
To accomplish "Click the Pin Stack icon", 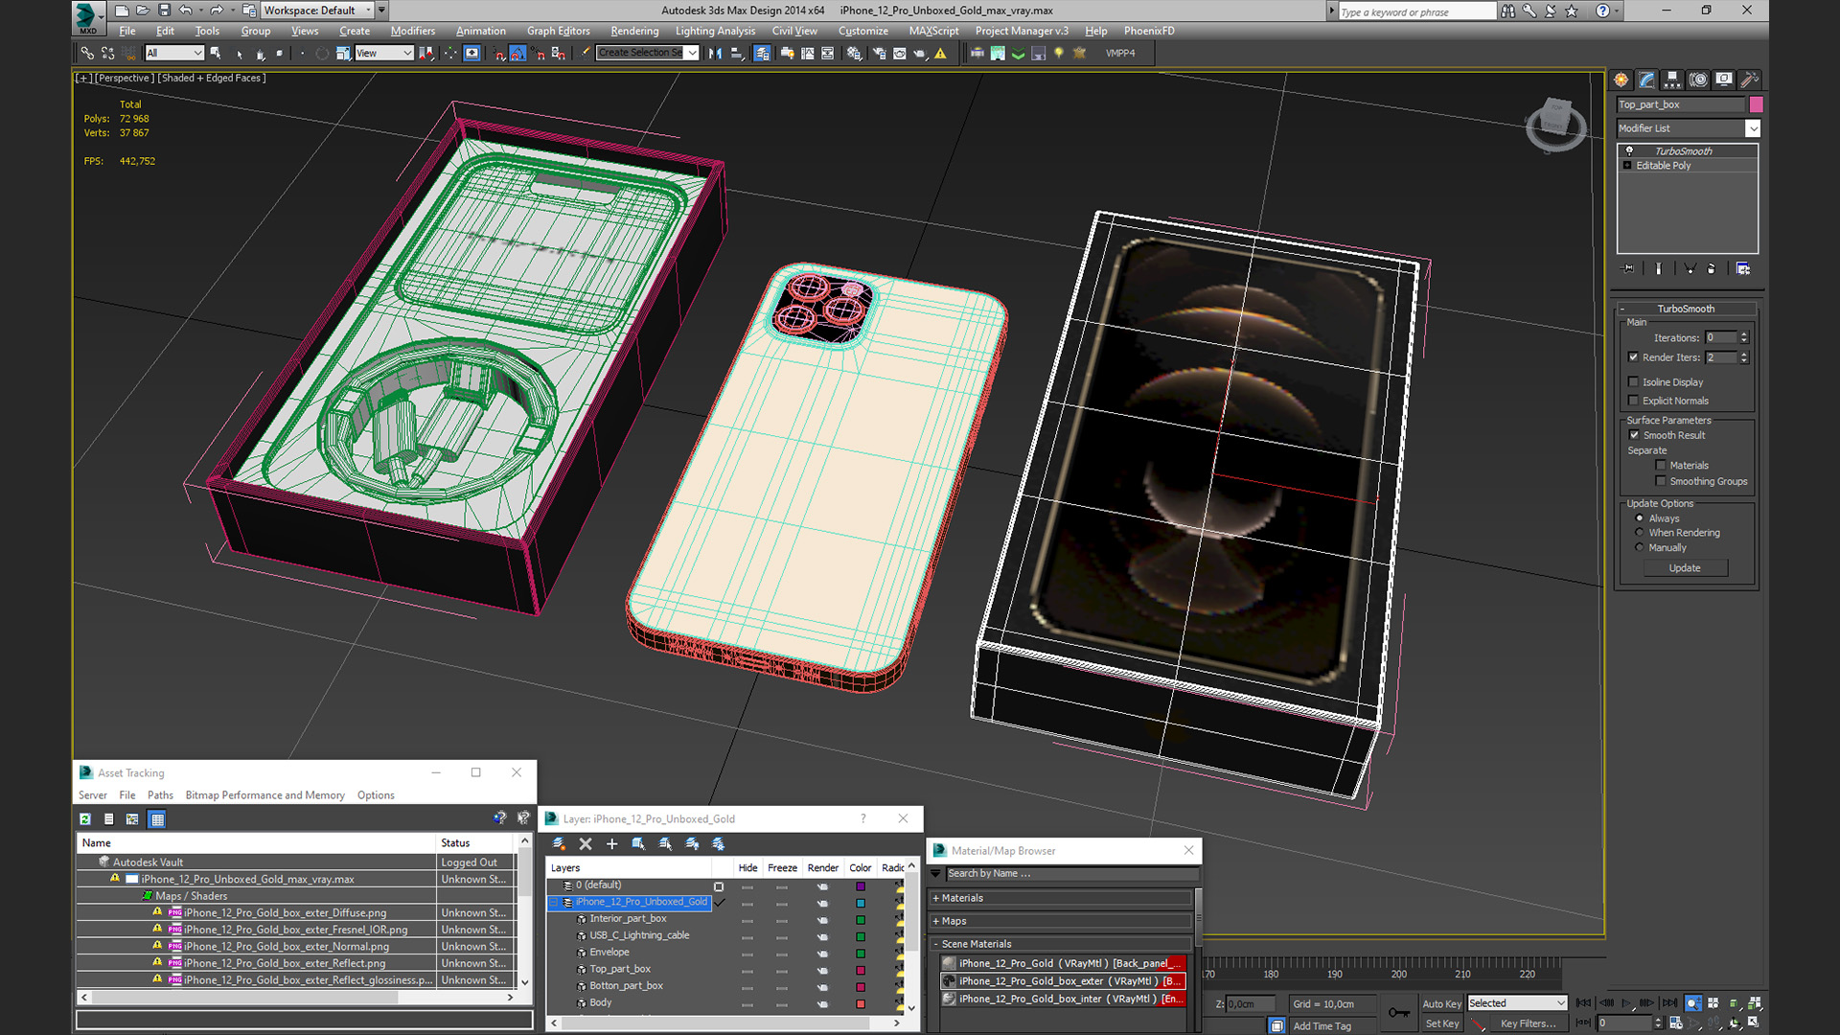I will pyautogui.click(x=1627, y=268).
